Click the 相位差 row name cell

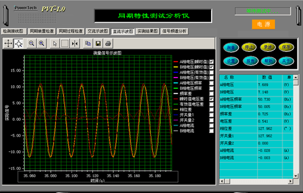click(238, 128)
